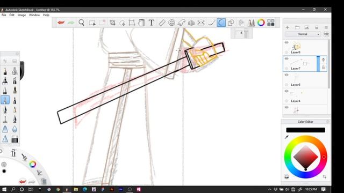Open Color Editor from toolbar color wheel
The width and height of the screenshot is (344, 193).
click(x=261, y=23)
